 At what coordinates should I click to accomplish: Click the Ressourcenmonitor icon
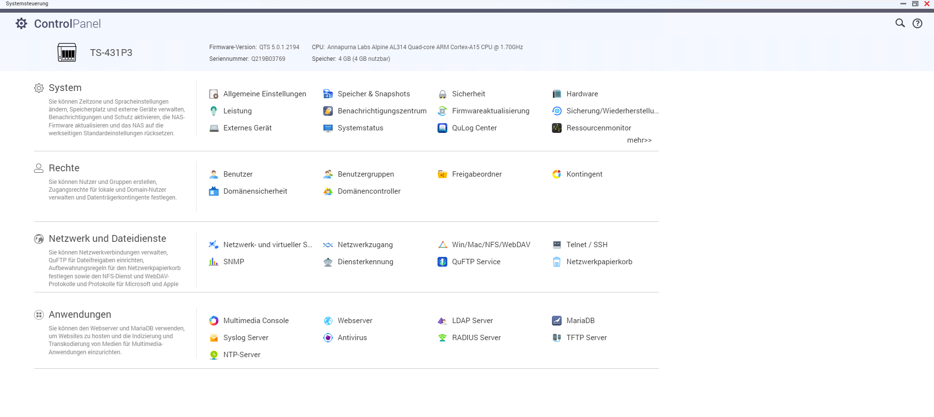[557, 128]
